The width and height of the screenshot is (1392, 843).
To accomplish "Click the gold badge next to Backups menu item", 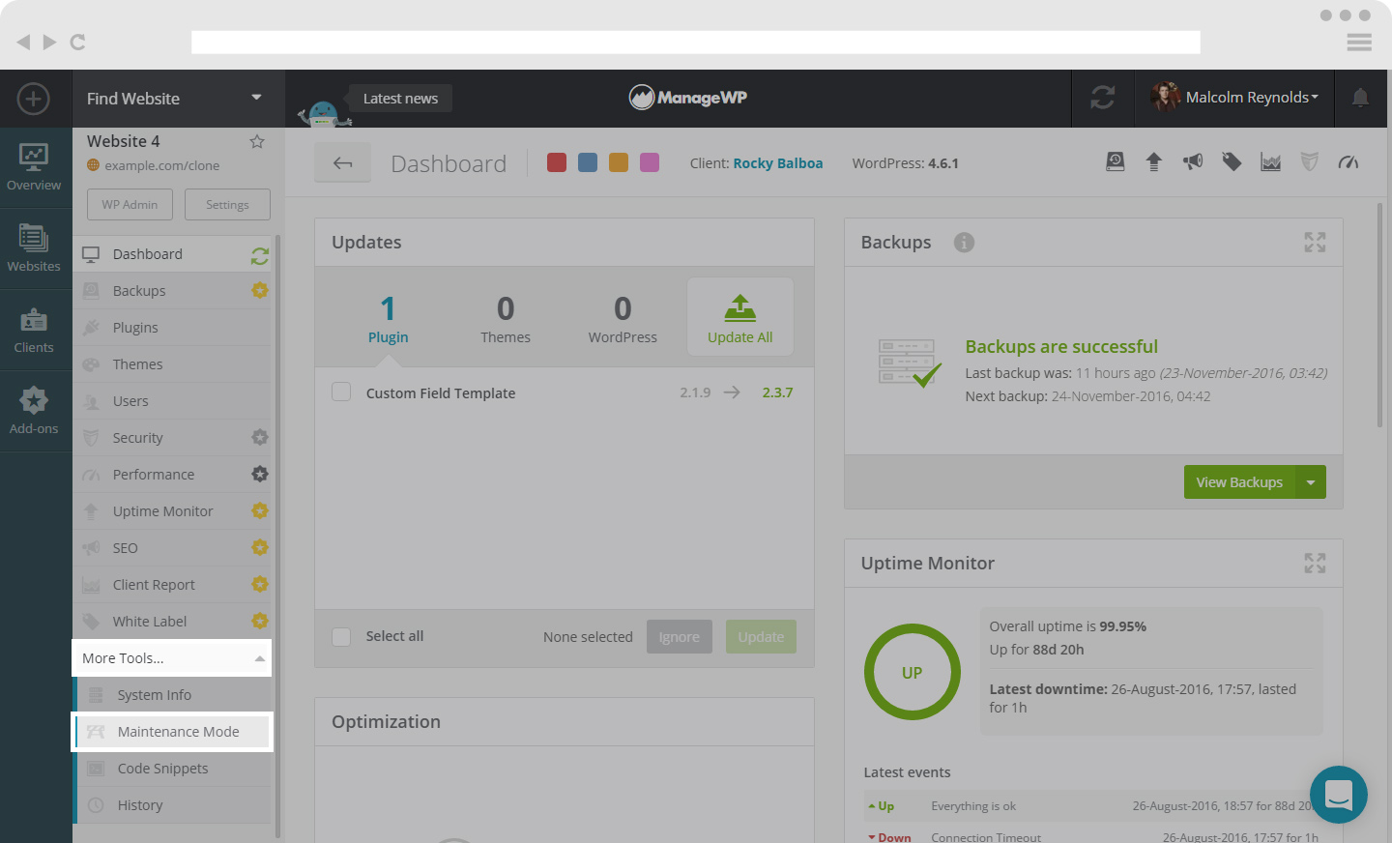I will coord(260,290).
